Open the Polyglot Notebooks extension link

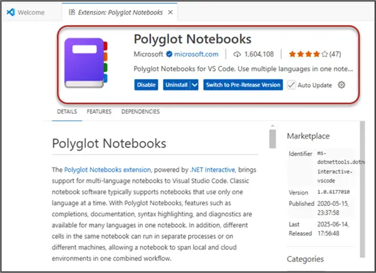tap(107, 169)
